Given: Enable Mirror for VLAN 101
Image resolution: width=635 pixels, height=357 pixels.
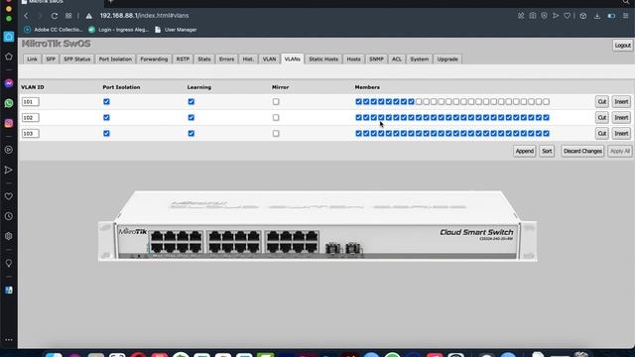Looking at the screenshot, I should (x=276, y=101).
